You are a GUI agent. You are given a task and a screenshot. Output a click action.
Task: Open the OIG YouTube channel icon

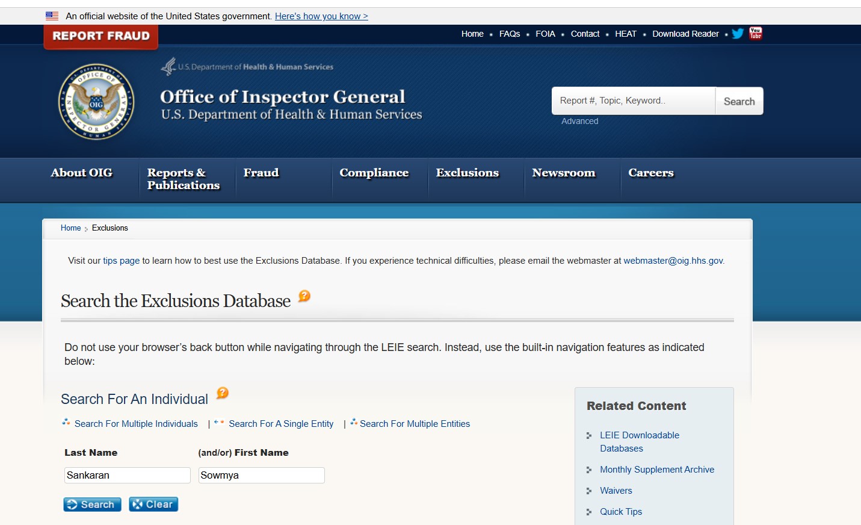756,33
